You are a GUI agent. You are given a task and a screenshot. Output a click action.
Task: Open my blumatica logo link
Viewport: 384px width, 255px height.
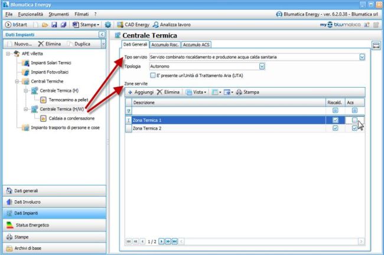pyautogui.click(x=340, y=25)
